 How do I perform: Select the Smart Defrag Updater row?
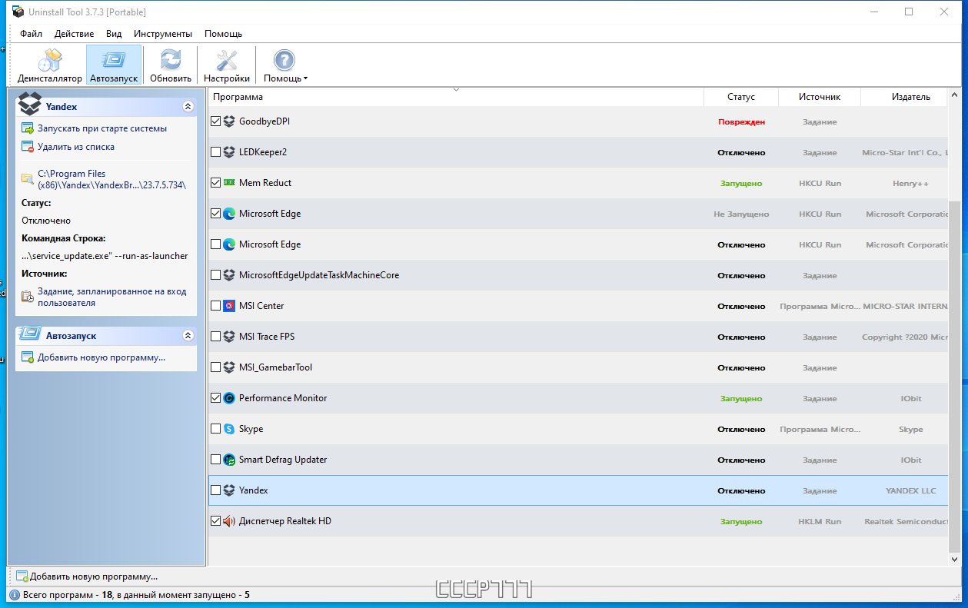coord(578,460)
